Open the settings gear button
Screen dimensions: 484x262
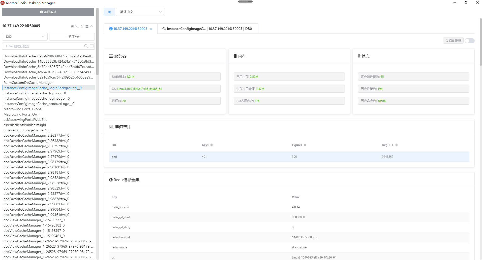pyautogui.click(x=109, y=12)
